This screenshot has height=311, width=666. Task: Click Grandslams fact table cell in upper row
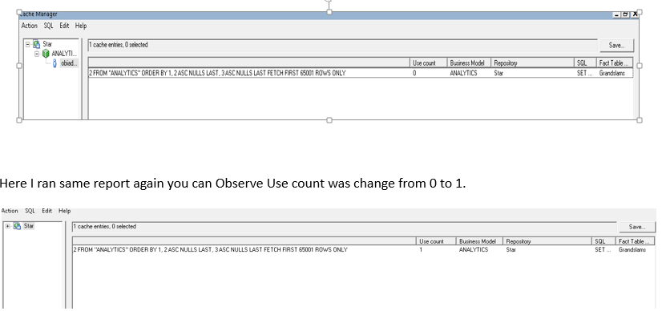pyautogui.click(x=612, y=73)
